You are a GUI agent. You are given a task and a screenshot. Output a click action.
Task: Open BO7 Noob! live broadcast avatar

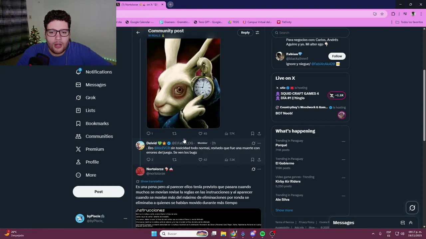tap(341, 115)
